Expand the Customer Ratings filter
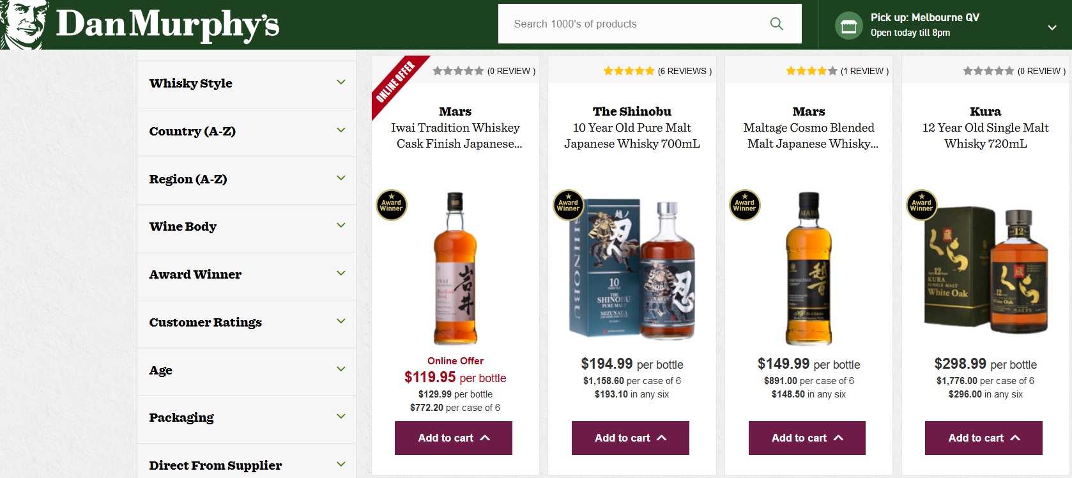The image size is (1072, 478). tap(341, 321)
